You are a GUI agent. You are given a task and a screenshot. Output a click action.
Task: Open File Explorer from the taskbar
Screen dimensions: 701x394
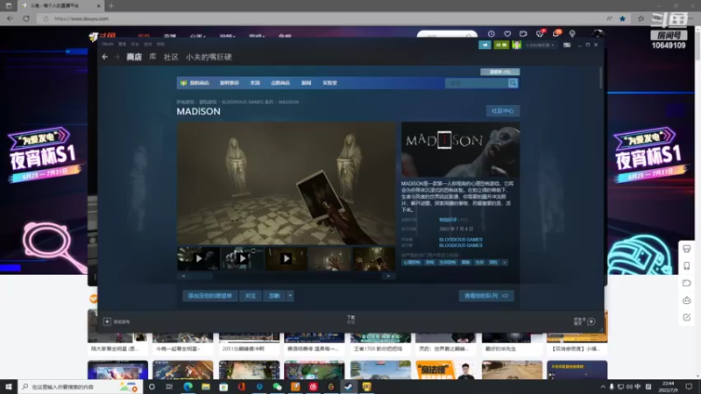[206, 386]
